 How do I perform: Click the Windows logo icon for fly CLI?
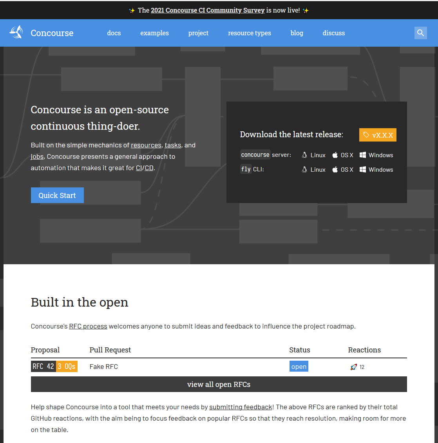pos(363,169)
